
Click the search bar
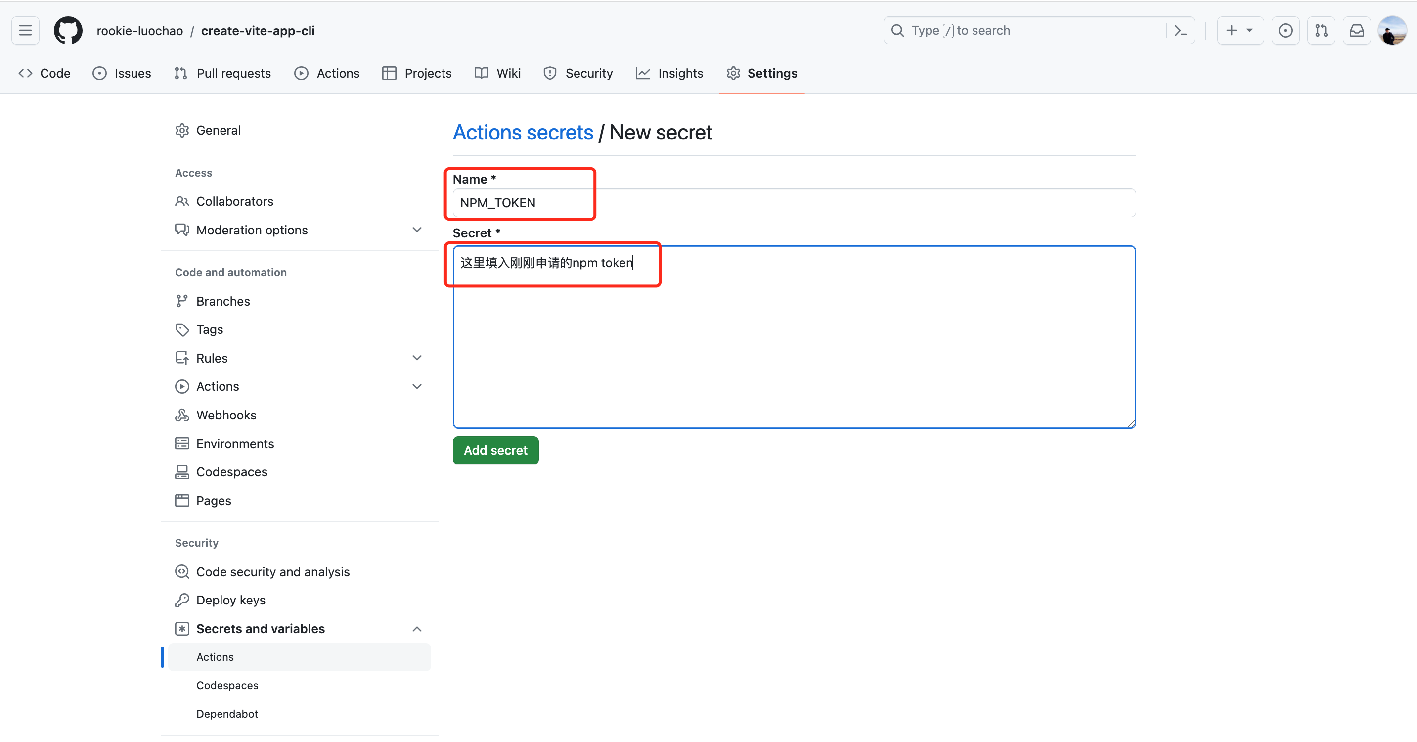coord(1039,30)
